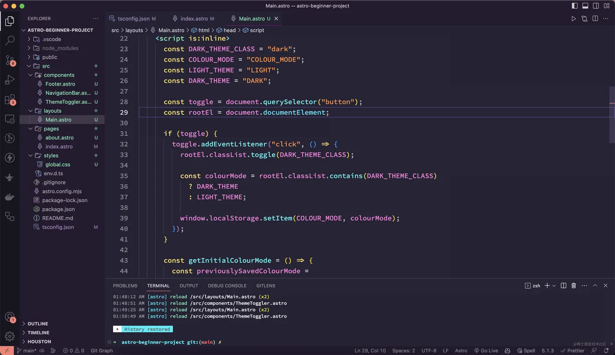Image resolution: width=615 pixels, height=355 pixels.
Task: Toggle bottom panel layout icon
Action: click(x=585, y=6)
